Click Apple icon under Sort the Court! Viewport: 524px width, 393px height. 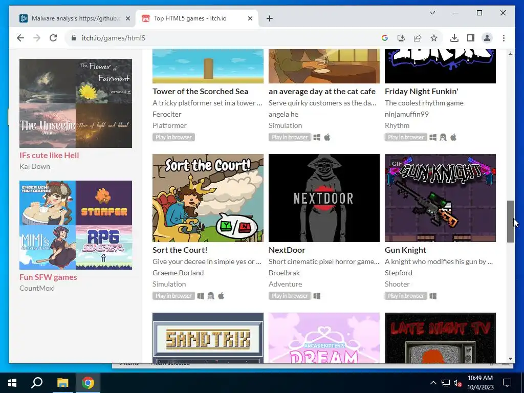tap(221, 296)
